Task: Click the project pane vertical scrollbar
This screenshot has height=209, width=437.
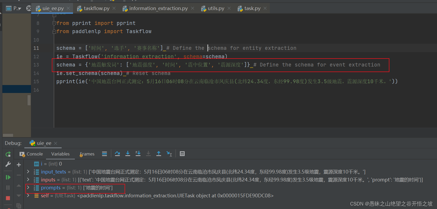Action: click(29, 100)
